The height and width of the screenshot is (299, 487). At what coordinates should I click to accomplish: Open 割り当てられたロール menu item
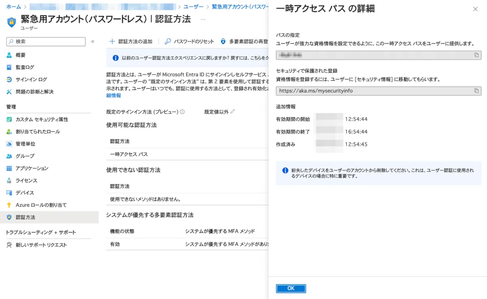[x=38, y=132]
